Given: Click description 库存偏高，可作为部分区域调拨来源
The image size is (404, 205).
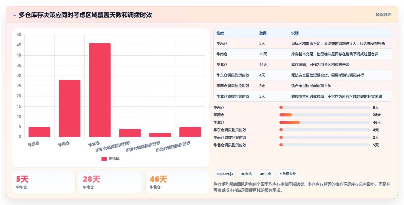Looking at the screenshot, I should pyautogui.click(x=320, y=65).
